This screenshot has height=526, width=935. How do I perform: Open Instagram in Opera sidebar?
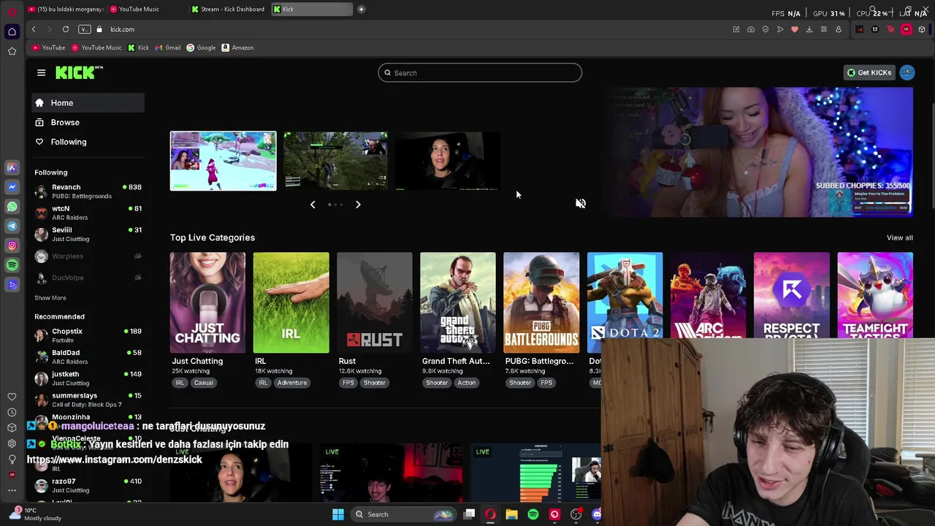click(x=12, y=245)
